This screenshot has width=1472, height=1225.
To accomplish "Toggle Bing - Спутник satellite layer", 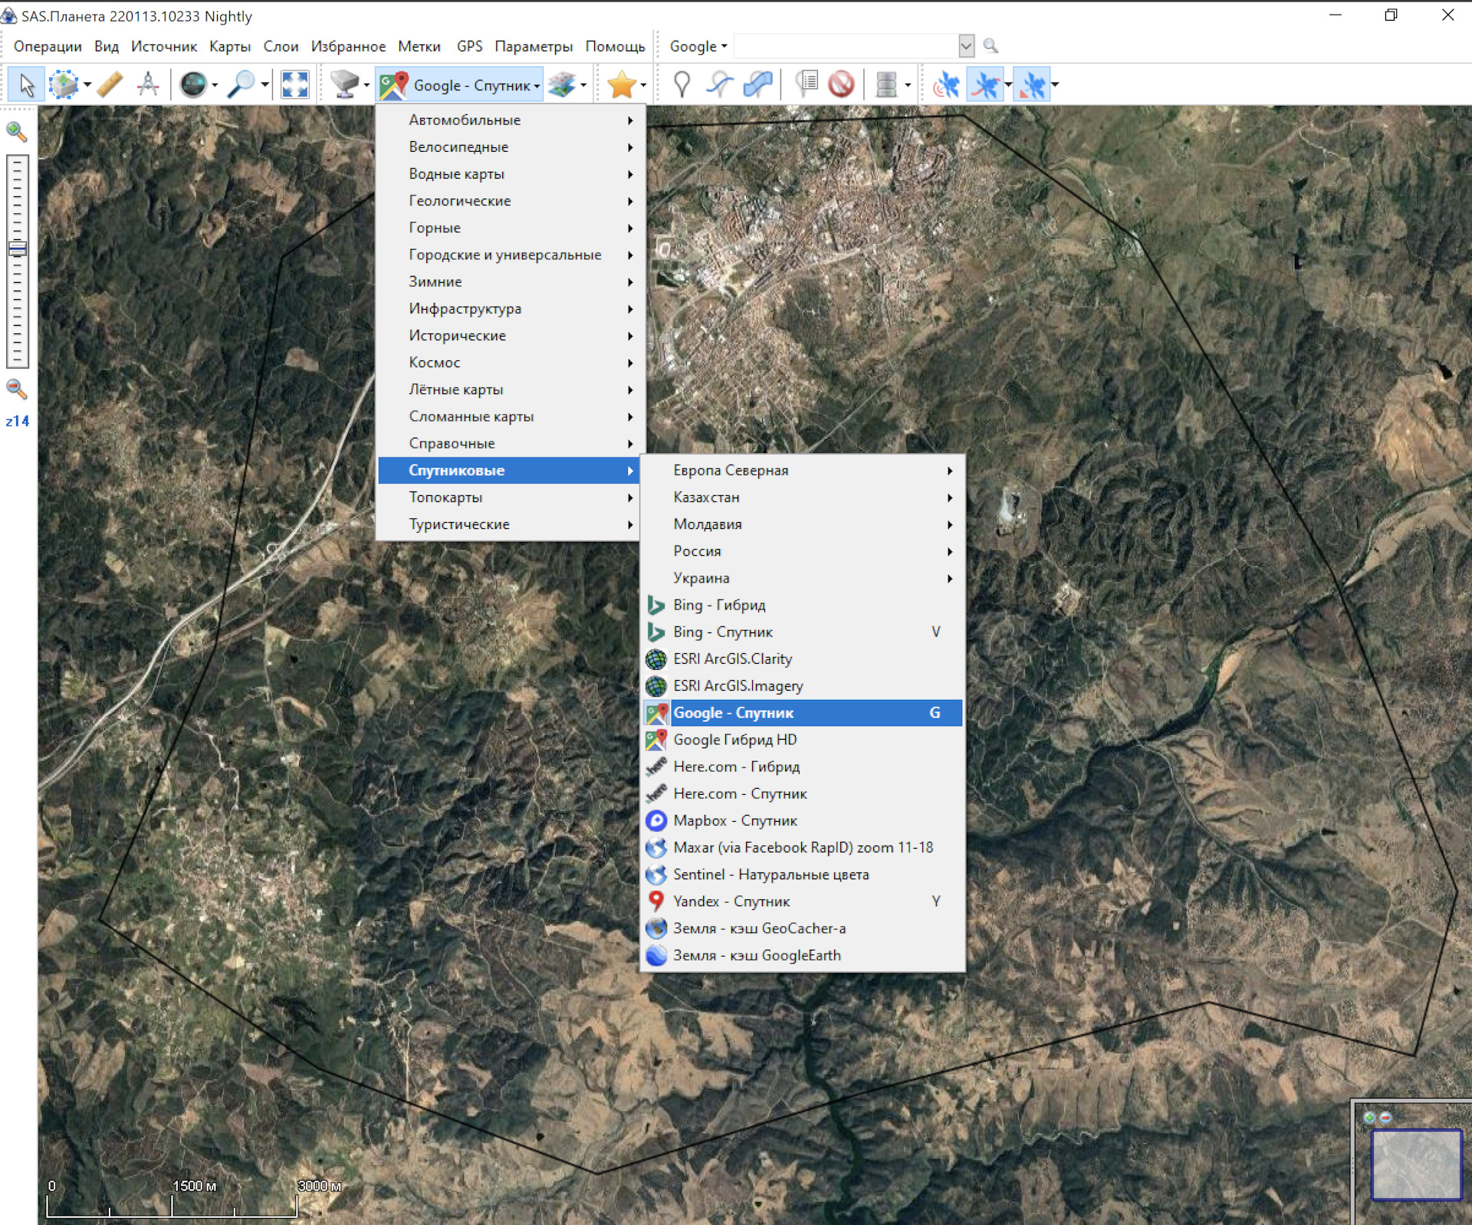I will [x=722, y=631].
